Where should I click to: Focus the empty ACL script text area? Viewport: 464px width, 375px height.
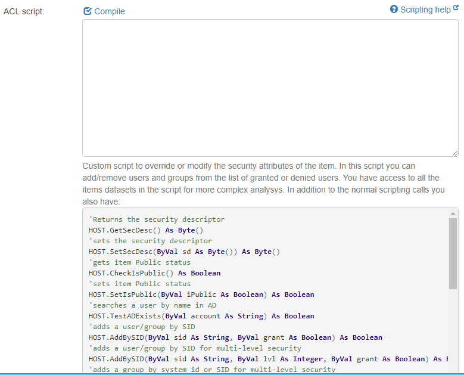[270, 88]
